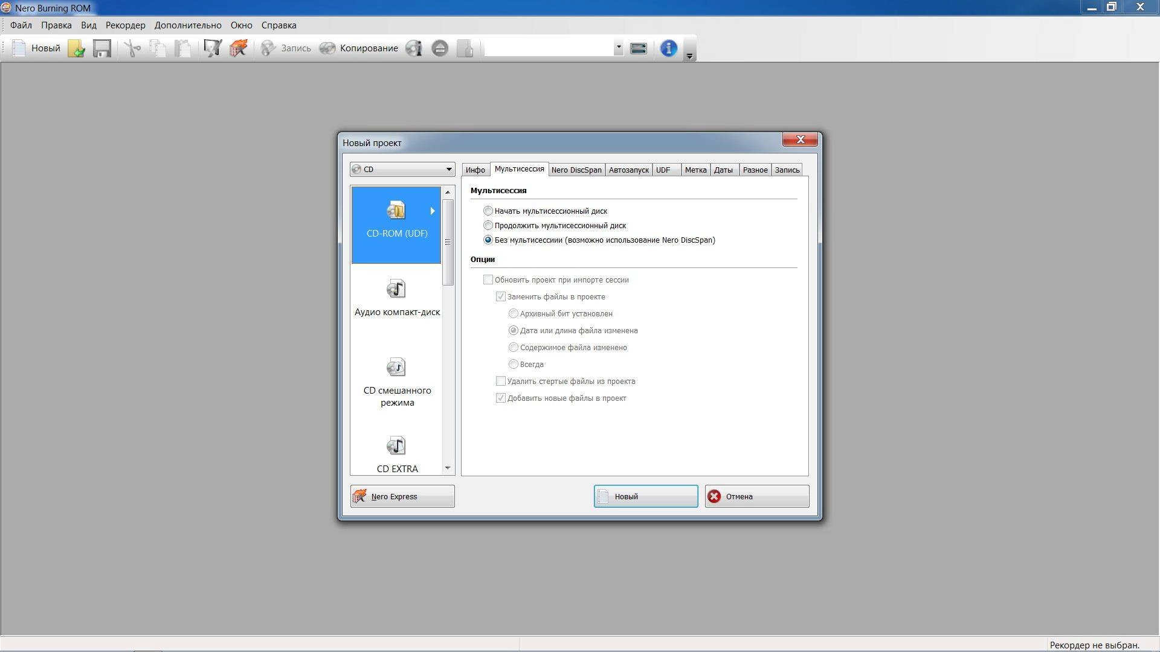Choose CD смешанного режима project type
The width and height of the screenshot is (1160, 652).
(x=397, y=382)
